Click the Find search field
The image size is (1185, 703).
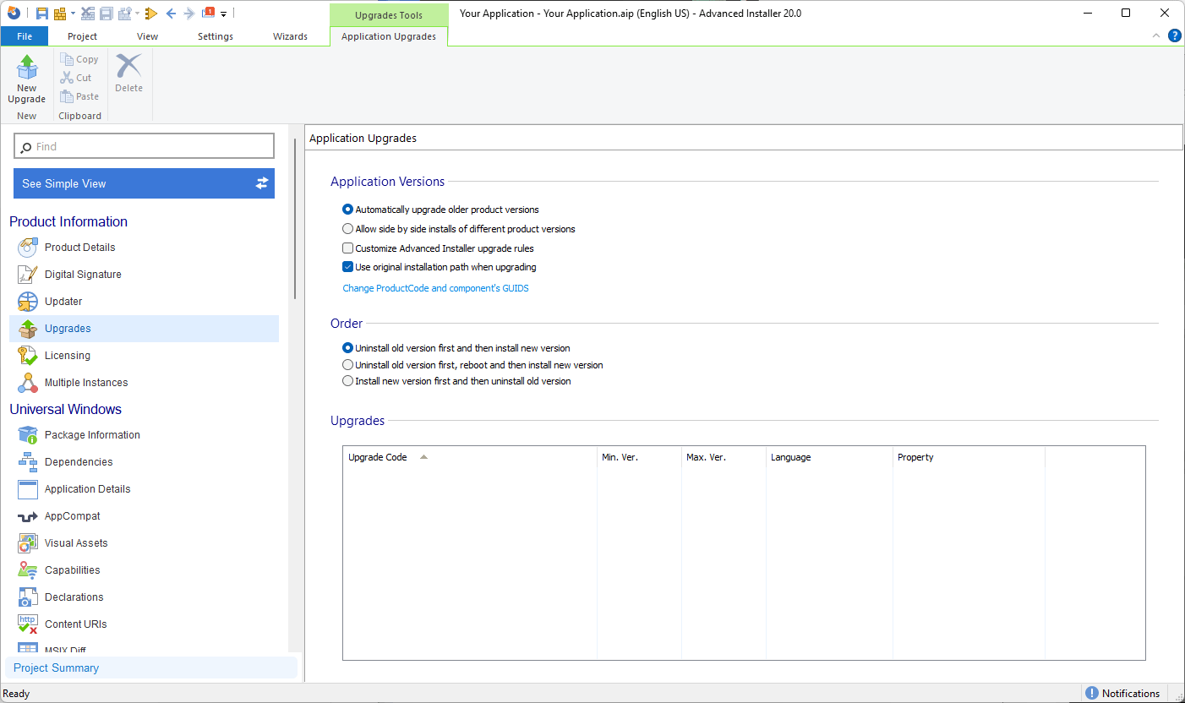[x=145, y=146]
